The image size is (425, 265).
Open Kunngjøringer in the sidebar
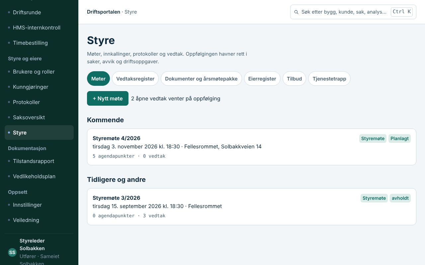click(39, 87)
